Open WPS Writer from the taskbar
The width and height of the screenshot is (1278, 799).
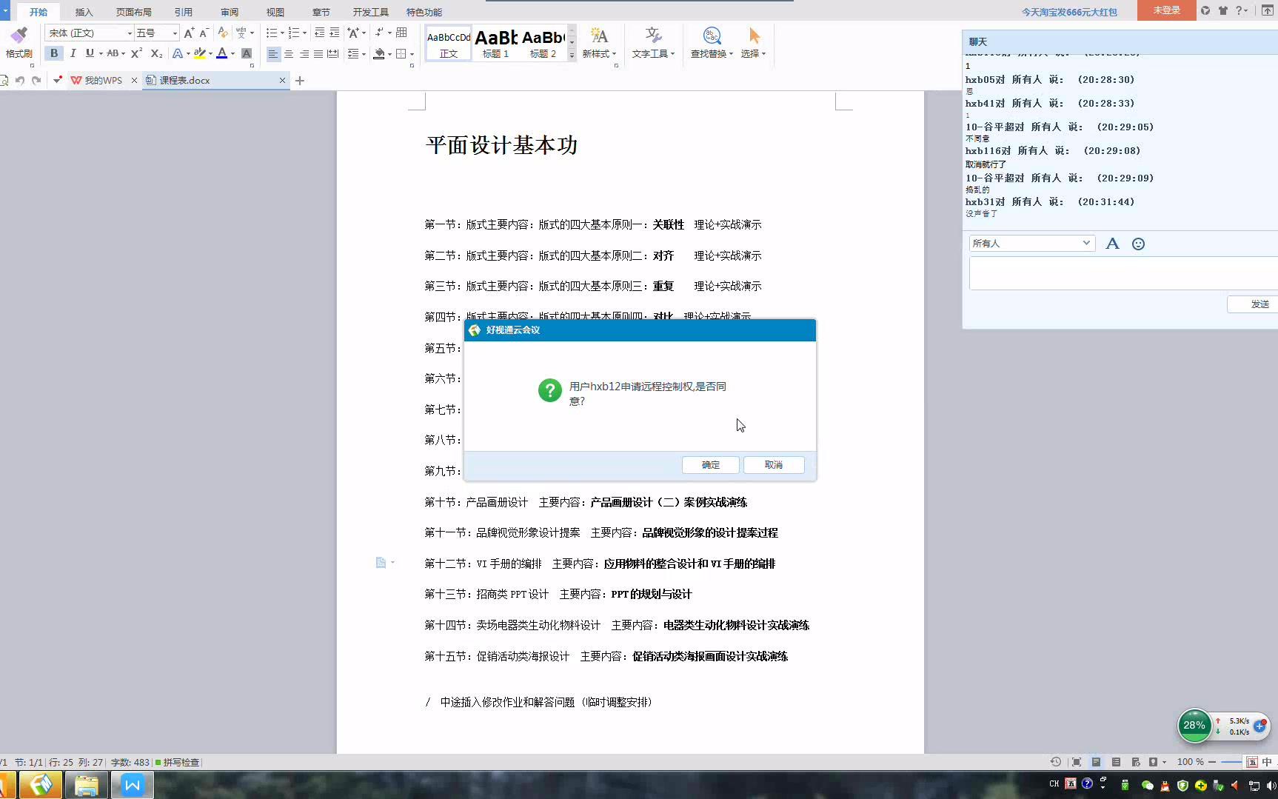click(131, 784)
